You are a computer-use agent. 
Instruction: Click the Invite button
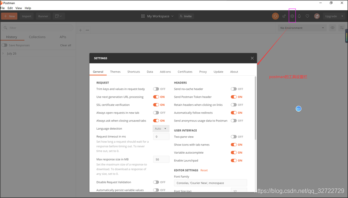click(186, 16)
